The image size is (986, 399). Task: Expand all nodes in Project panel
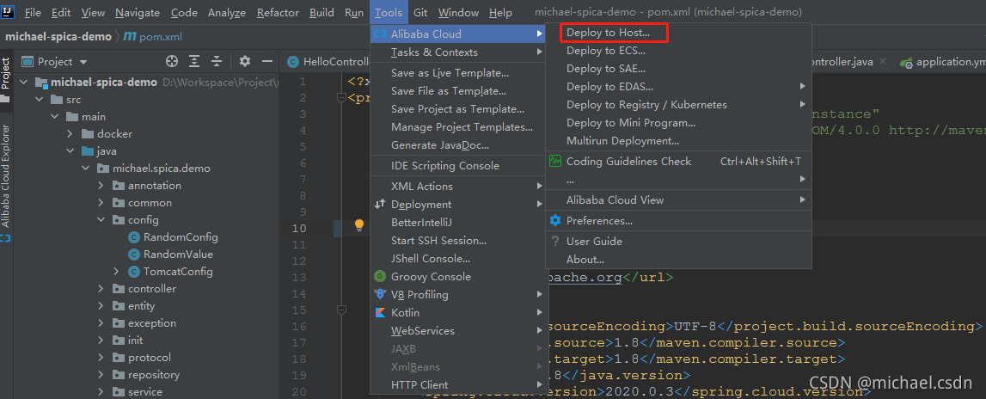[194, 61]
